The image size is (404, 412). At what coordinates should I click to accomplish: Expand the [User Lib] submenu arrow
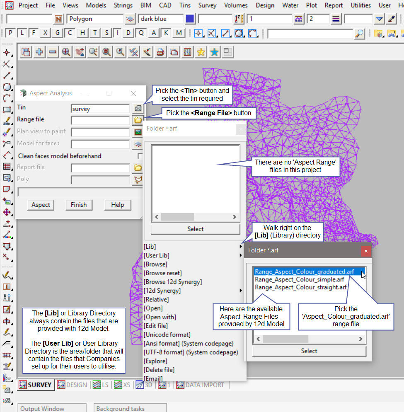241,255
